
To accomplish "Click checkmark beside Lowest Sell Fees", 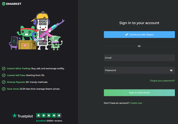I will (4, 75).
